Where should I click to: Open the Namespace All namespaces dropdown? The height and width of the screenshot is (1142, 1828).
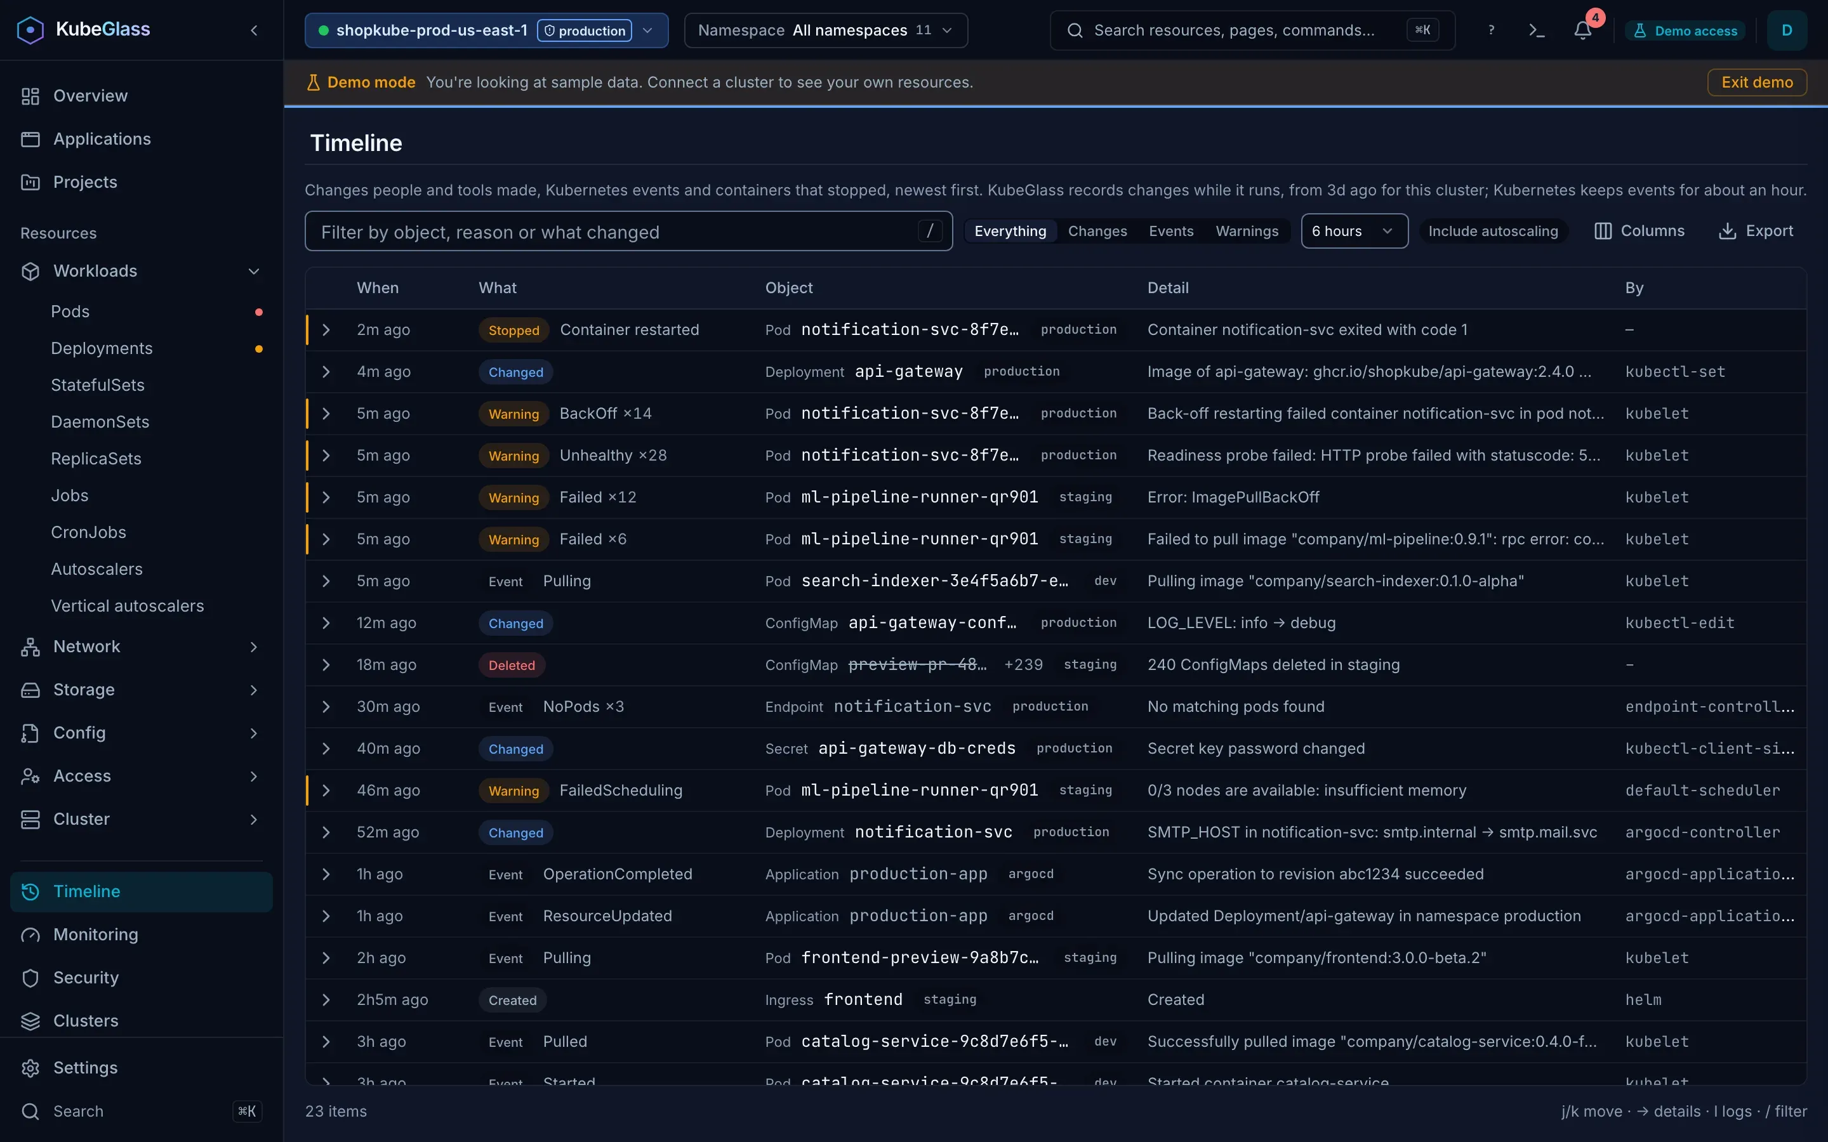826,30
